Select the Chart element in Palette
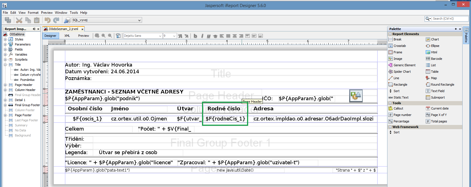Screen dimensions: 471x187 (x=435, y=39)
